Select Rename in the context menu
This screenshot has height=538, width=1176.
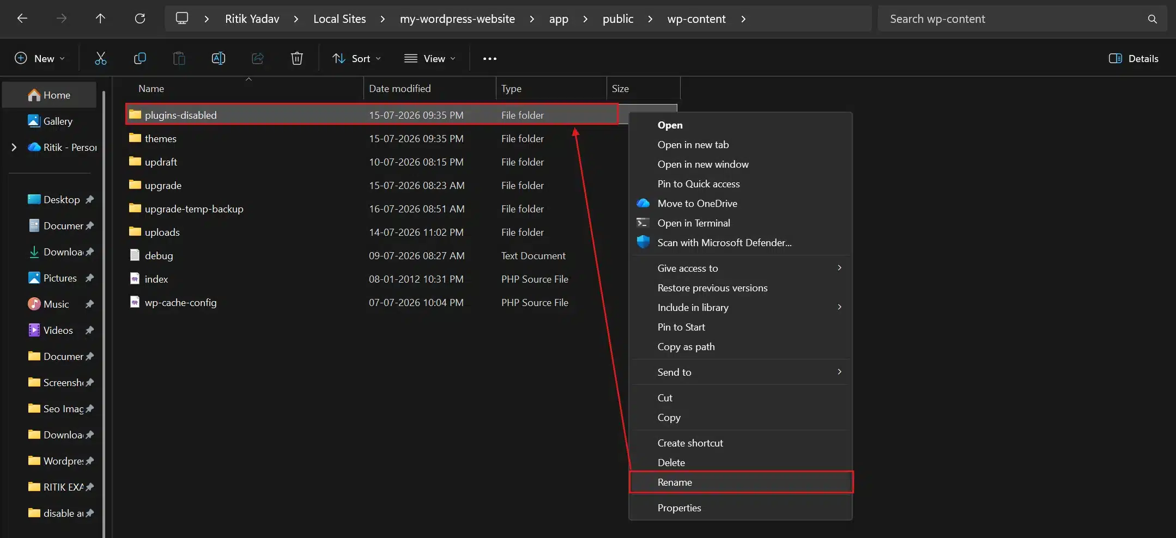point(741,482)
